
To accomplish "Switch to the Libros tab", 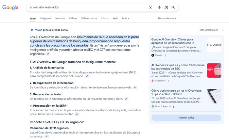I will pyautogui.click(x=105, y=18).
